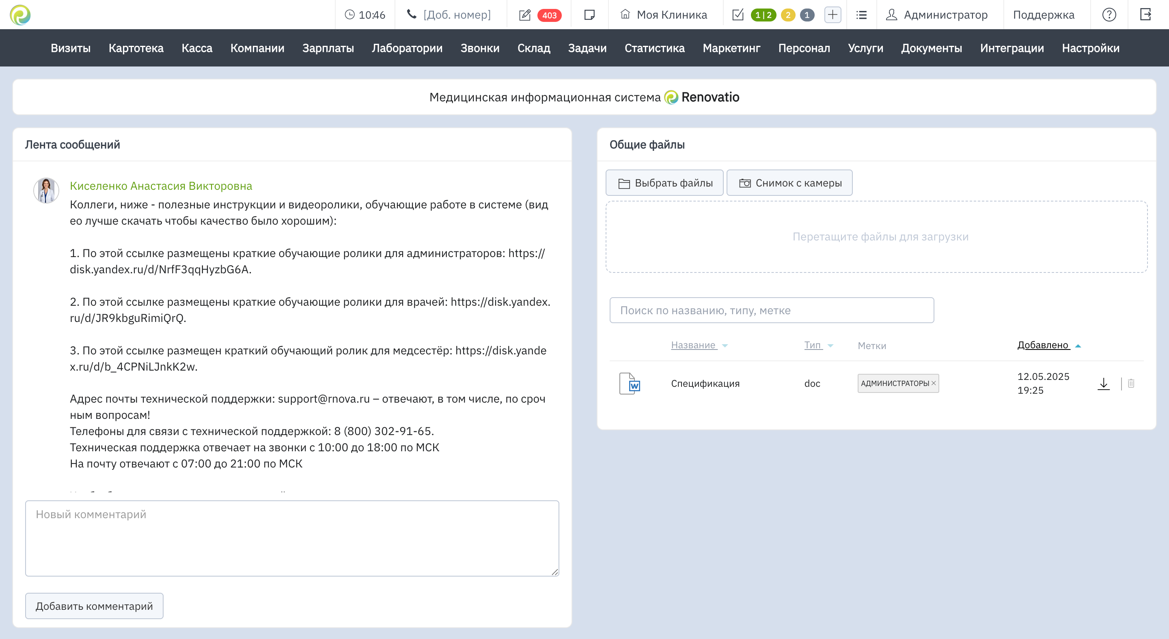
Task: Open the Услуги menu
Action: 866,48
